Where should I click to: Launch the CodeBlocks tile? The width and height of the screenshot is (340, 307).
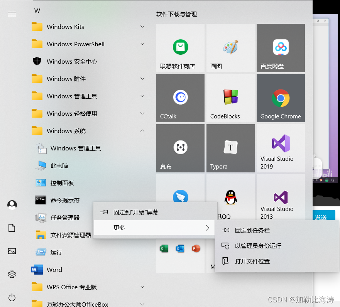(230, 98)
